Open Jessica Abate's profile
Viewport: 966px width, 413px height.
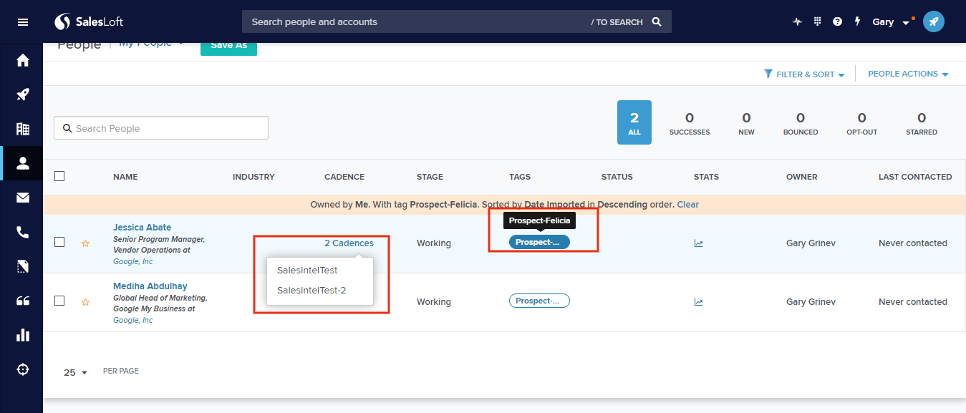[x=143, y=228]
